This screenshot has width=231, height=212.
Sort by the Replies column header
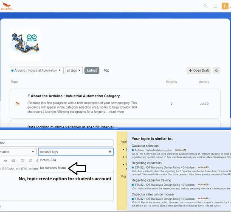[x=172, y=82]
